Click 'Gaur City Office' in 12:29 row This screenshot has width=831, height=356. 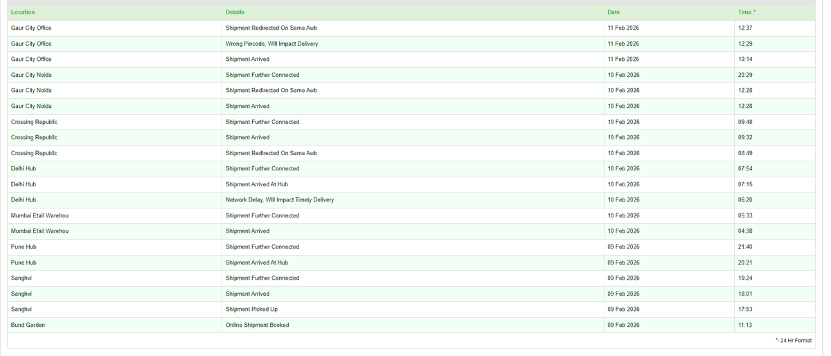[x=31, y=44]
